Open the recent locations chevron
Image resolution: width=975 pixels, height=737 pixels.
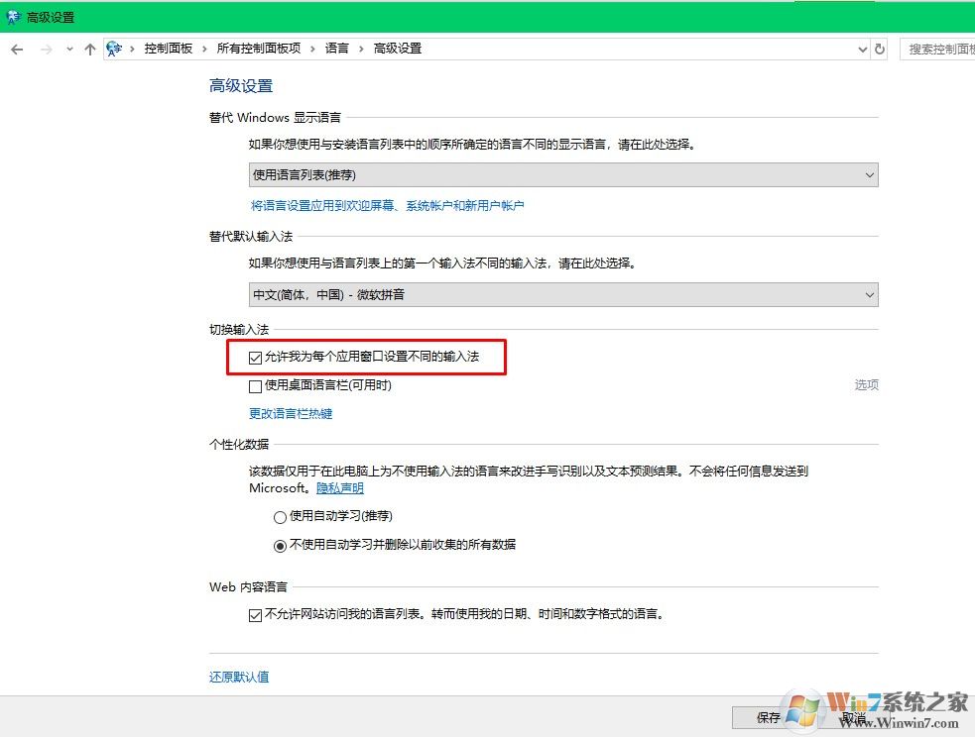tap(69, 49)
